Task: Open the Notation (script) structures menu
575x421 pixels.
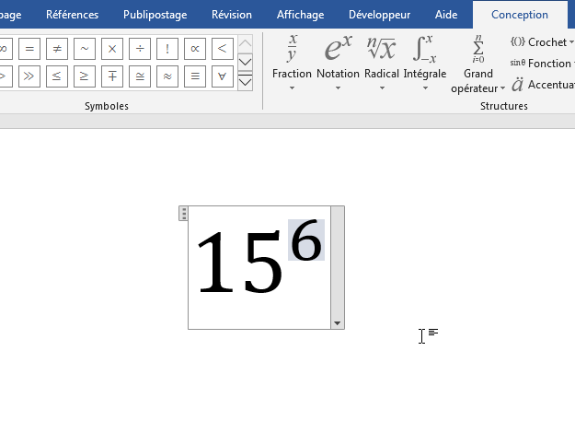Action: click(338, 63)
